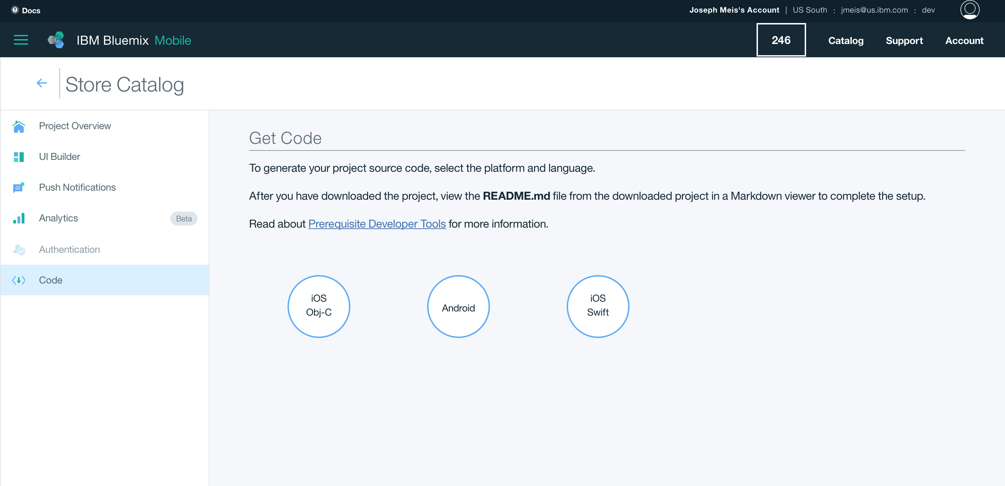Click the Analytics bar chart icon

[19, 218]
